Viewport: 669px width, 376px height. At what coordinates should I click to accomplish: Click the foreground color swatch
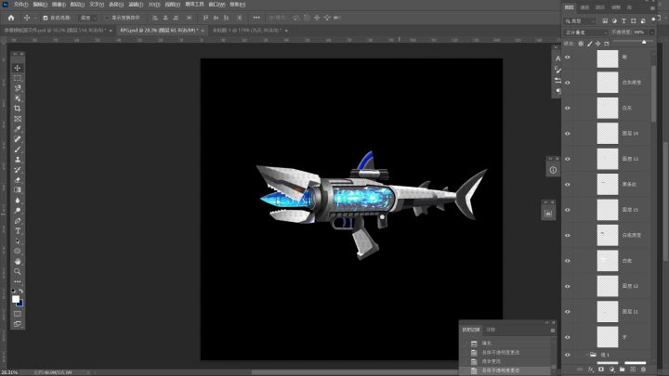click(x=16, y=298)
